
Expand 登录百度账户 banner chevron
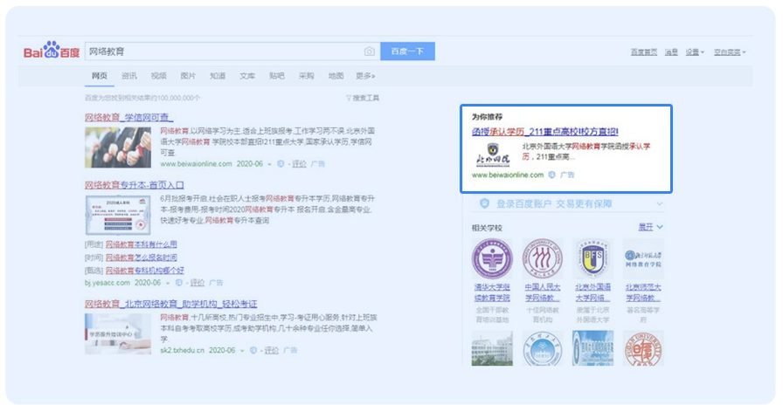tap(660, 203)
